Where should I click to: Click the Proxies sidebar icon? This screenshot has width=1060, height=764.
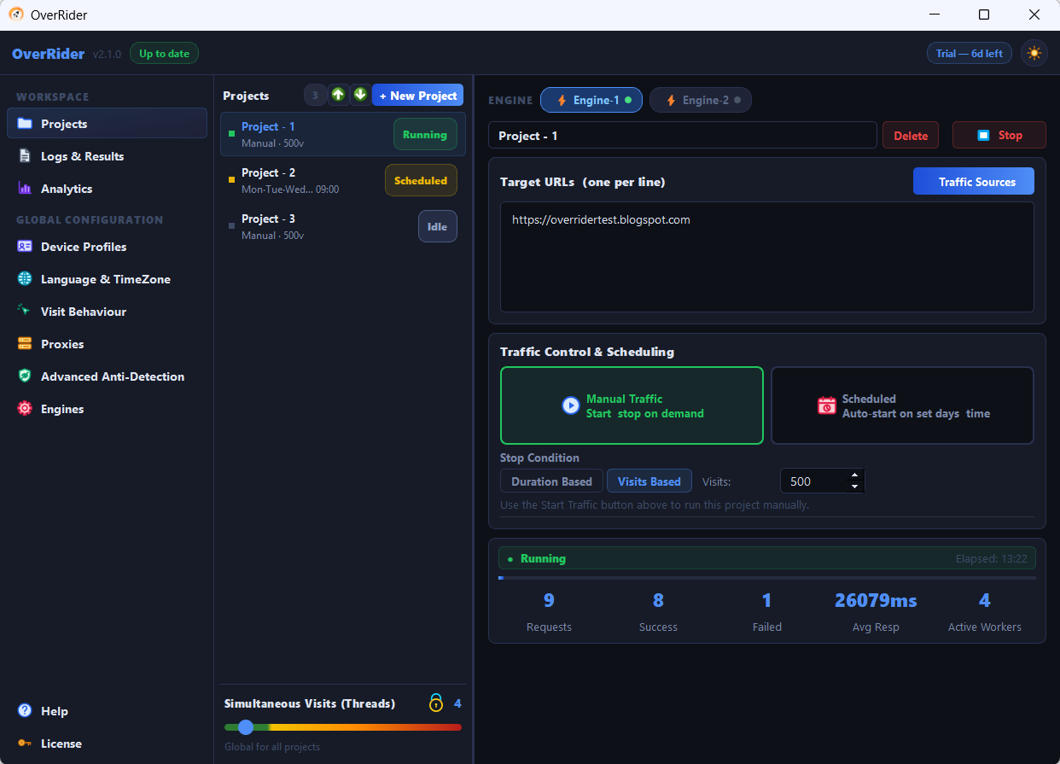click(25, 344)
